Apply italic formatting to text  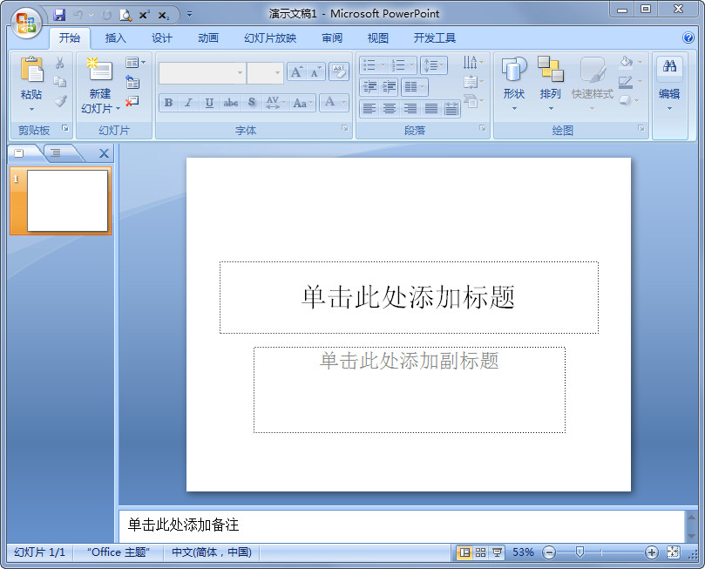point(188,103)
